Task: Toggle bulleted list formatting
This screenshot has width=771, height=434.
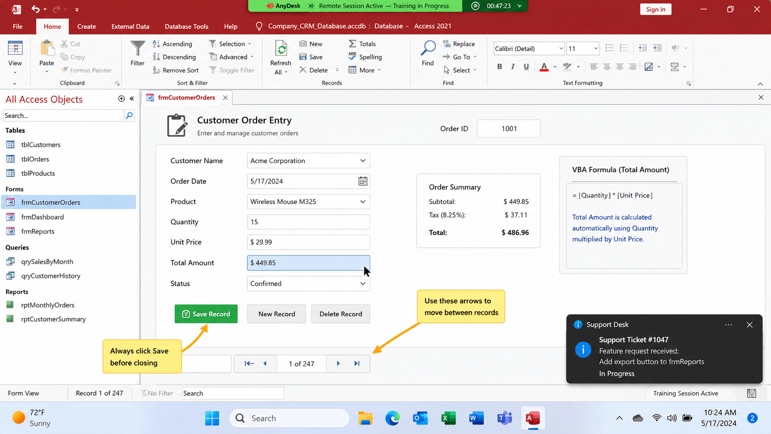Action: click(x=609, y=48)
